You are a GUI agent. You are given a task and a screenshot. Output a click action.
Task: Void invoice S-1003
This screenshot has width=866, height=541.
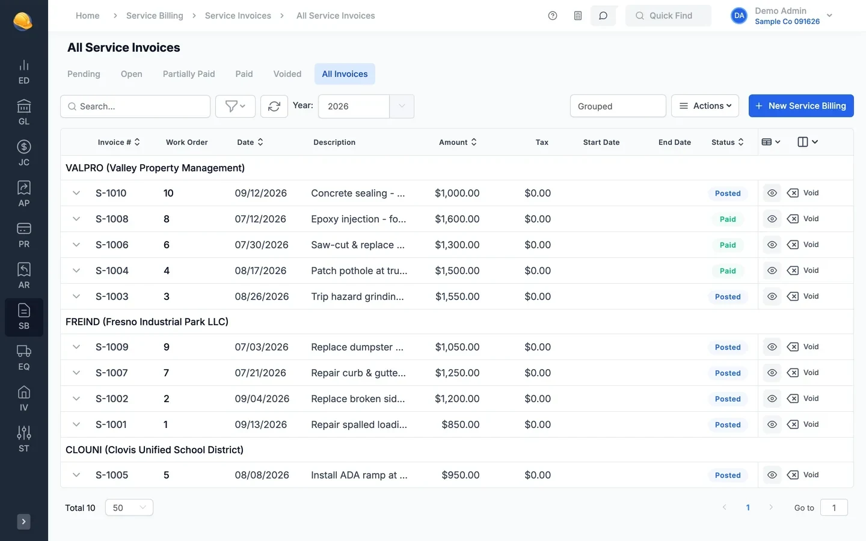point(803,296)
